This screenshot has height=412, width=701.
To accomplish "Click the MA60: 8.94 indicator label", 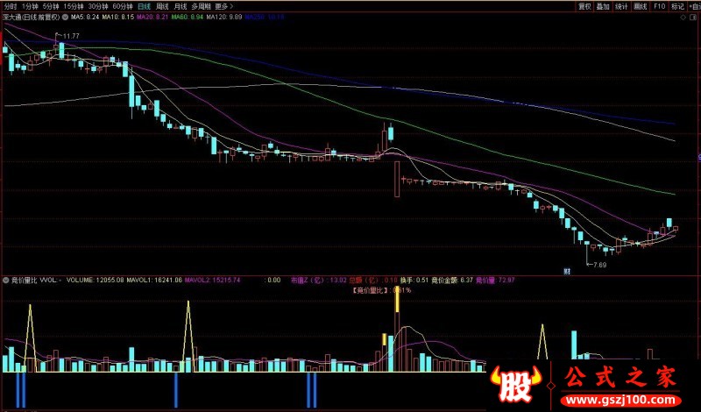I will click(x=187, y=18).
